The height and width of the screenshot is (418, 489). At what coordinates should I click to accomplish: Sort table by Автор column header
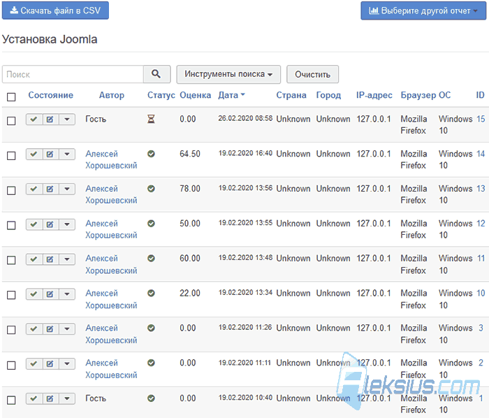point(112,95)
